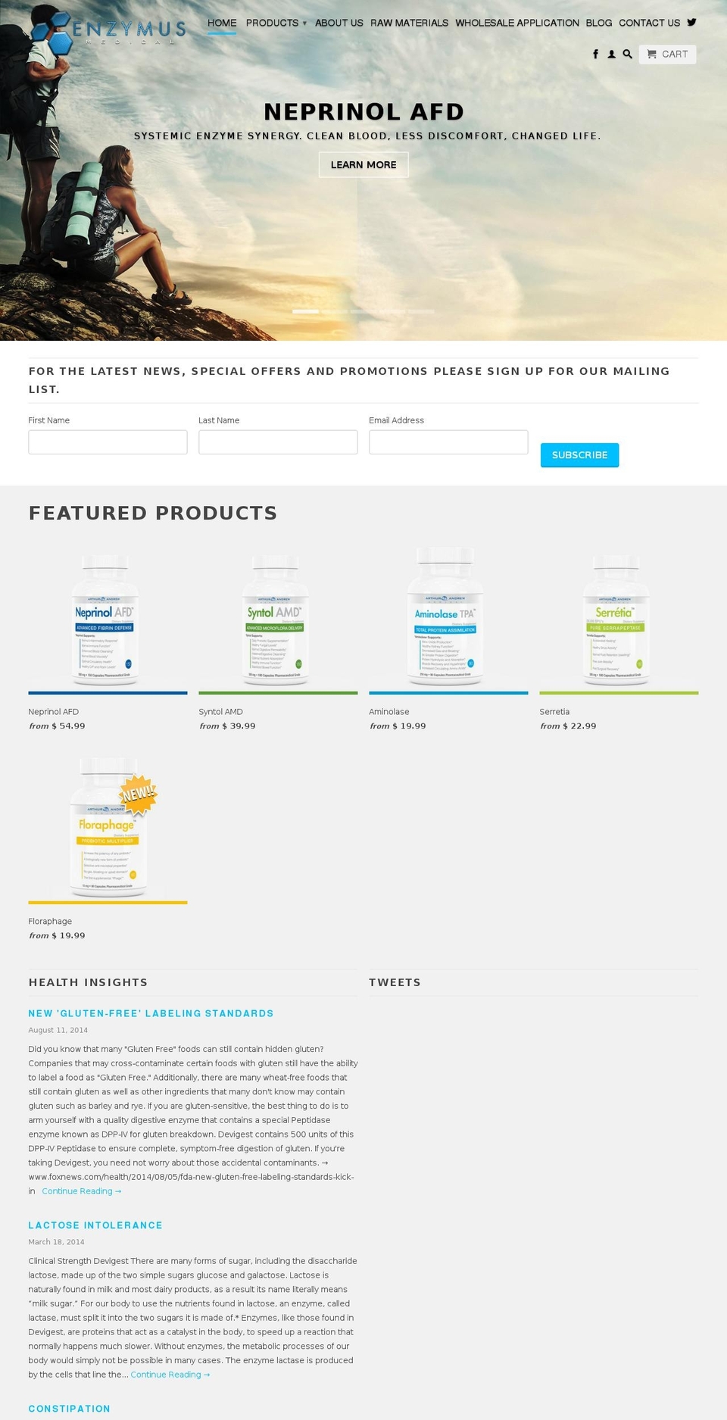Open the LACTOSE INTOLERANCE article heading
Screen dimensions: 727x1420
click(x=95, y=1225)
